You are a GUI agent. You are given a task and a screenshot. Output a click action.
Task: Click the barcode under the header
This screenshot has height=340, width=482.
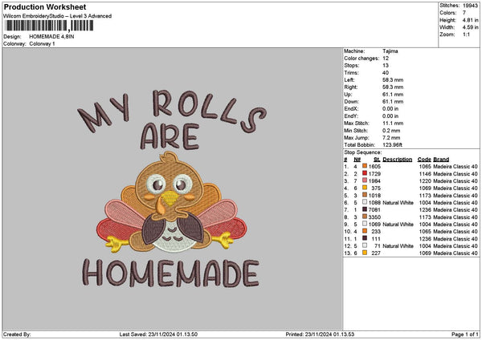point(49,26)
